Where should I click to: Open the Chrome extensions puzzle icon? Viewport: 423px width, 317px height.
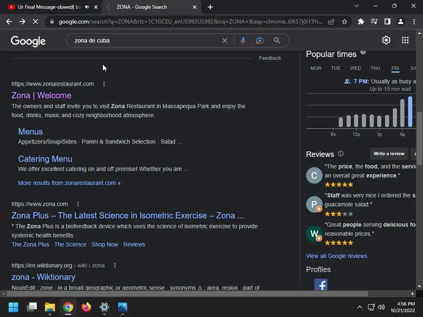361,21
